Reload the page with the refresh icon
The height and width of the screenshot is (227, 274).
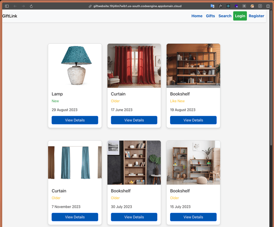(x=31, y=6)
